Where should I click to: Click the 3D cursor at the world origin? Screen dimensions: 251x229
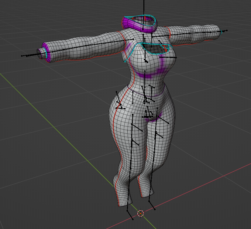click(x=141, y=214)
